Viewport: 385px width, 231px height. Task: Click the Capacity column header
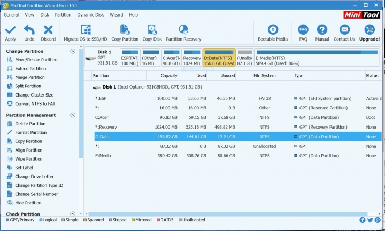click(x=162, y=76)
